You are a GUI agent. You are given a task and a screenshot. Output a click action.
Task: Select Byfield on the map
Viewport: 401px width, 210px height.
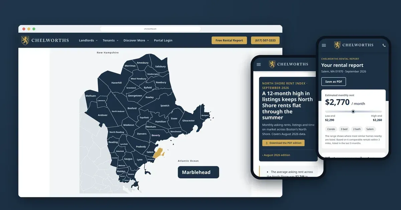[148, 88]
